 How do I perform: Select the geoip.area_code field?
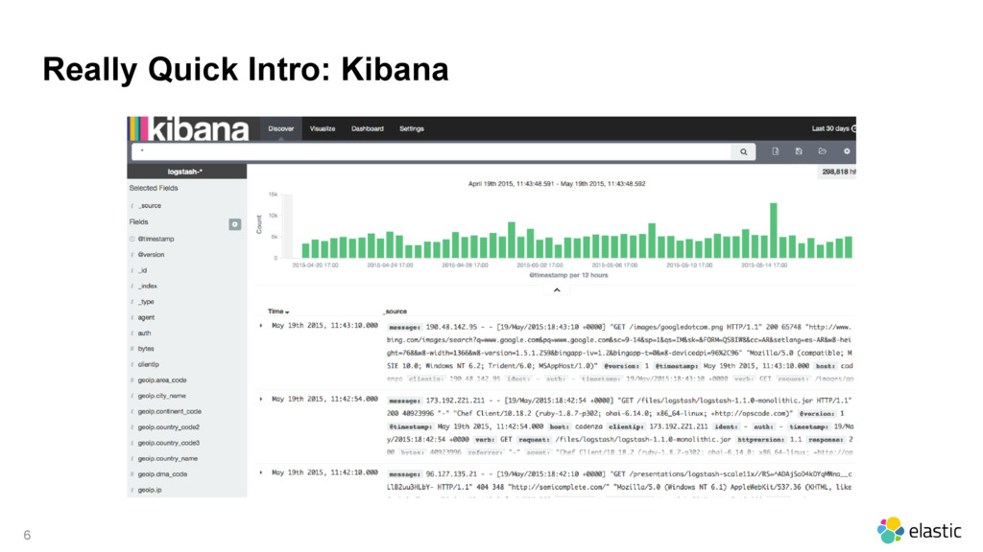[x=161, y=379]
